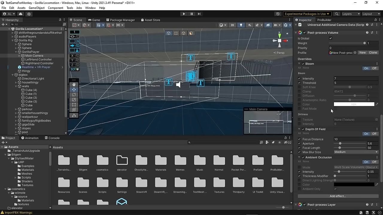383x215 pixels.
Task: Click the Play button to enter Play mode
Action: 184,14
